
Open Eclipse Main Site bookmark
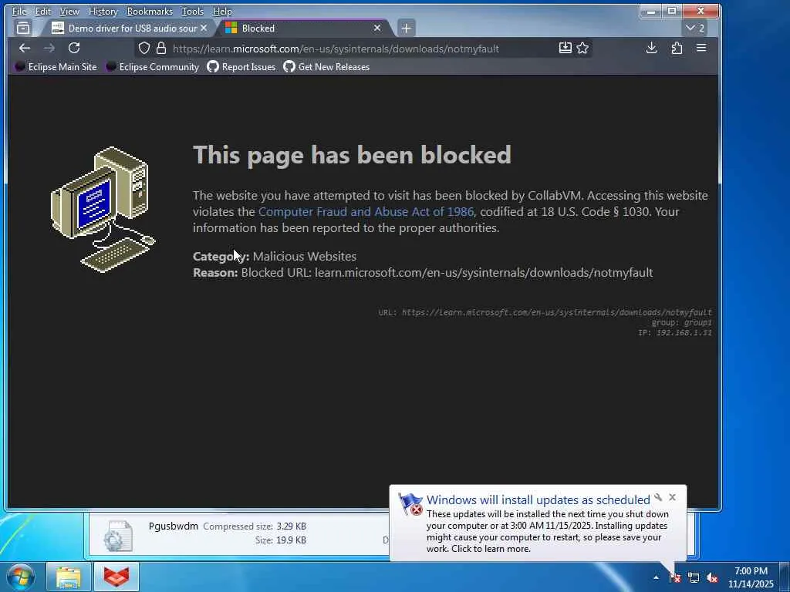point(56,67)
